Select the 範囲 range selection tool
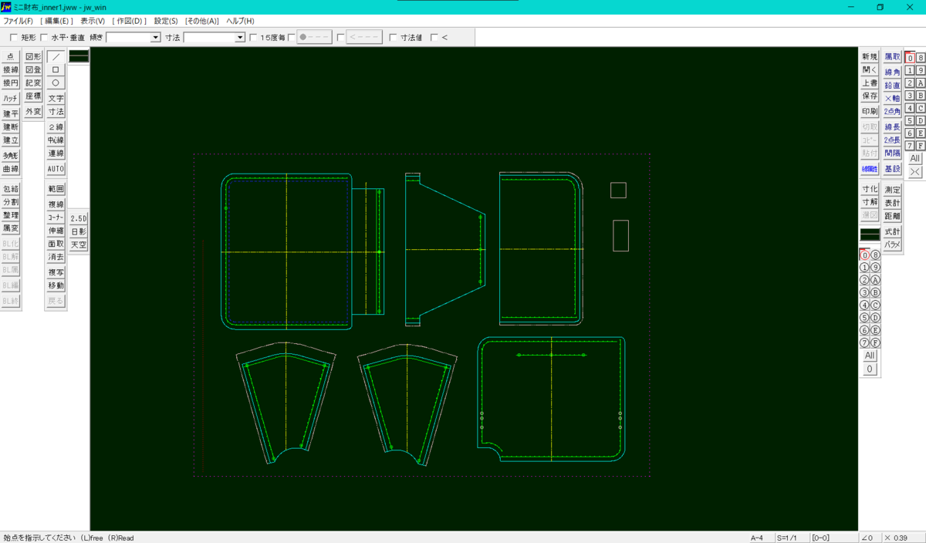 point(56,189)
